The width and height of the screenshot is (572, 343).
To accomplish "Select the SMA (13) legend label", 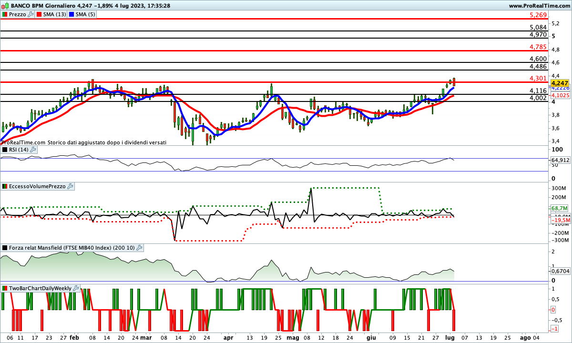I will coord(54,14).
